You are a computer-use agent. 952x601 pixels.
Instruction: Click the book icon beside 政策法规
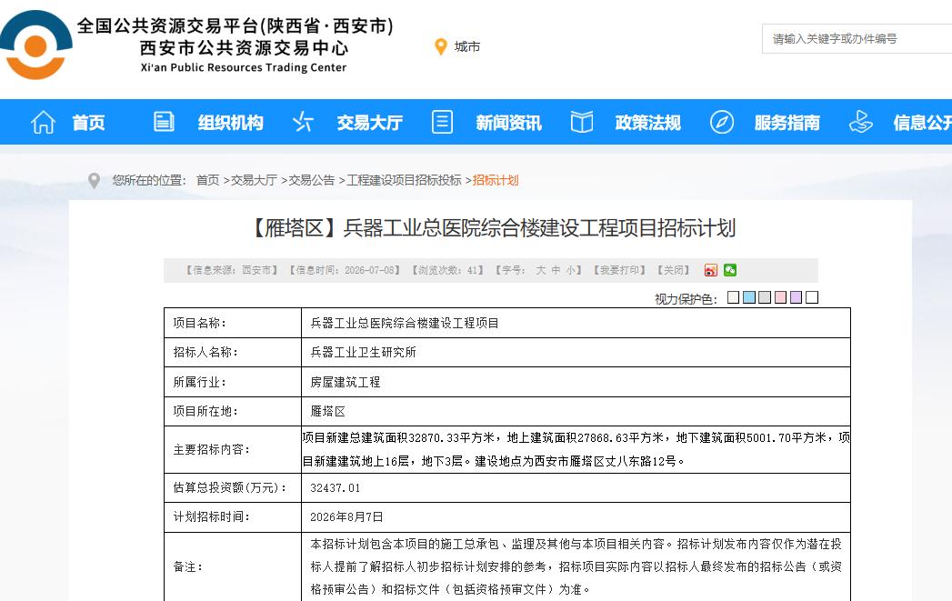(582, 122)
